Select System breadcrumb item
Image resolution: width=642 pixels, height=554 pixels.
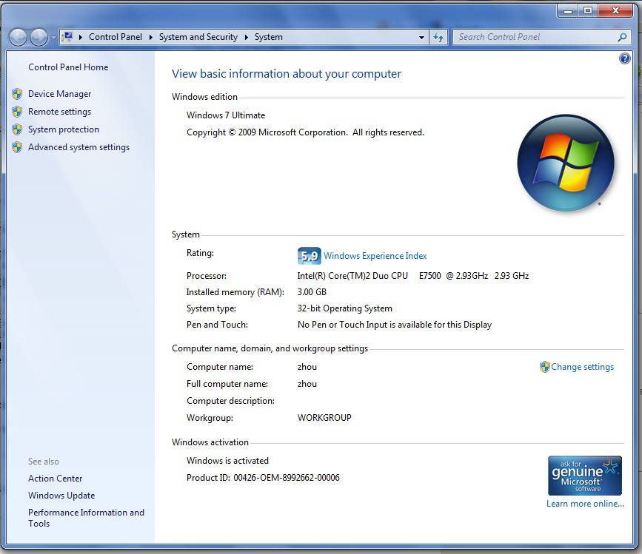tap(269, 37)
